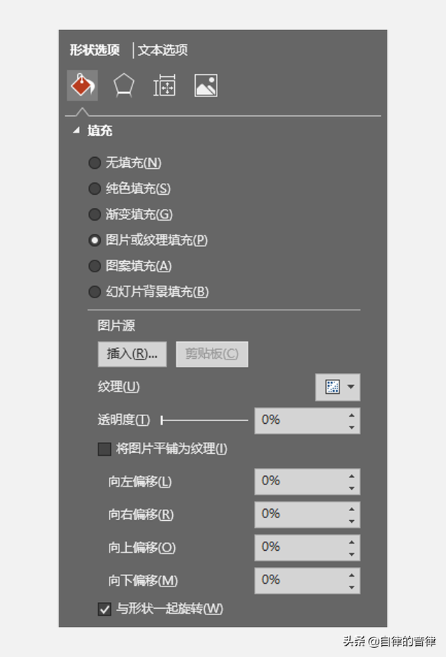Choose 渐变填充 fill option
Image resolution: width=446 pixels, height=657 pixels.
95,214
